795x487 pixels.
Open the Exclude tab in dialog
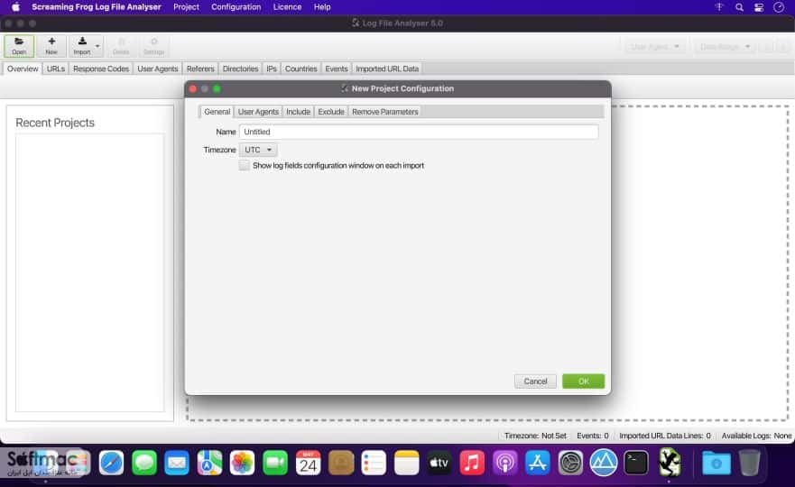coord(331,112)
